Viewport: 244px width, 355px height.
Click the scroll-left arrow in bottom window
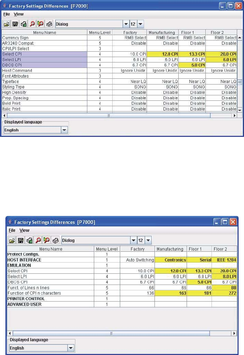pos(10,333)
